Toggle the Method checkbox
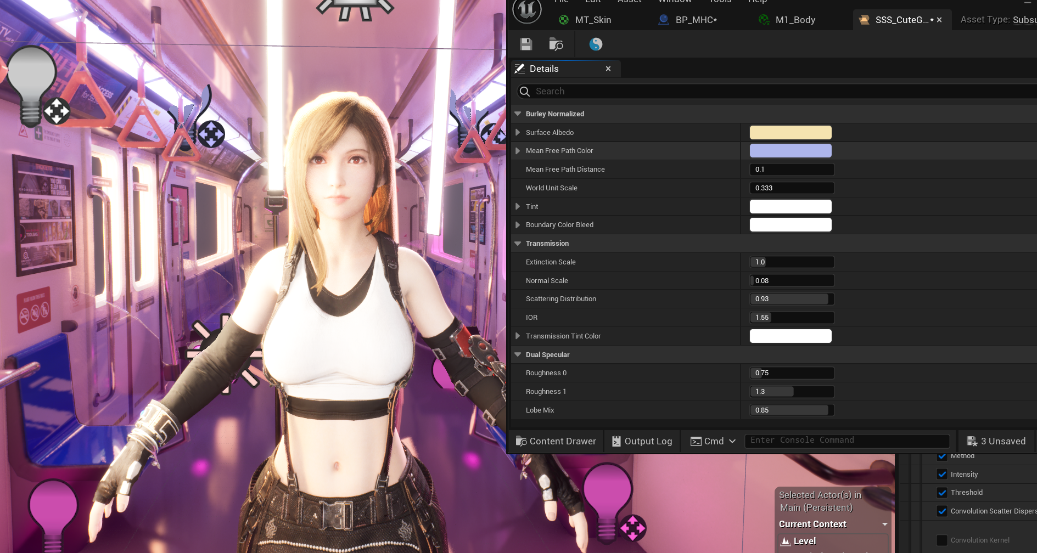 [942, 456]
